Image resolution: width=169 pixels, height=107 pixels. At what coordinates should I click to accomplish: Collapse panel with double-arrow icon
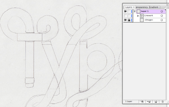tap(167, 5)
